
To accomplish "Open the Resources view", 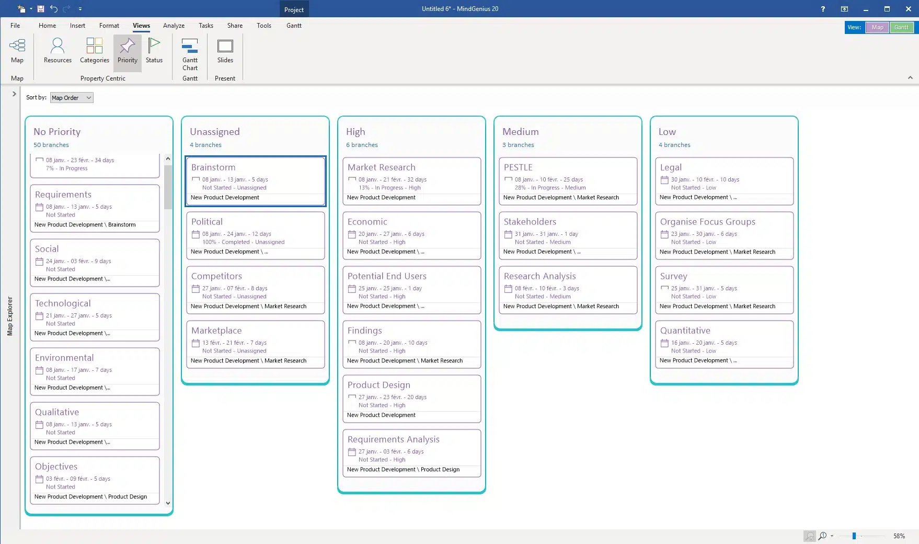I will [58, 51].
